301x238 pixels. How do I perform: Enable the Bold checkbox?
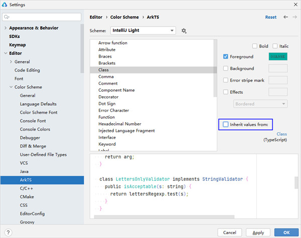pos(255,46)
